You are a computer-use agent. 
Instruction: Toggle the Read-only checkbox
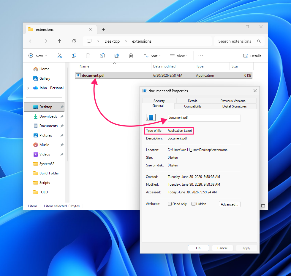click(170, 204)
